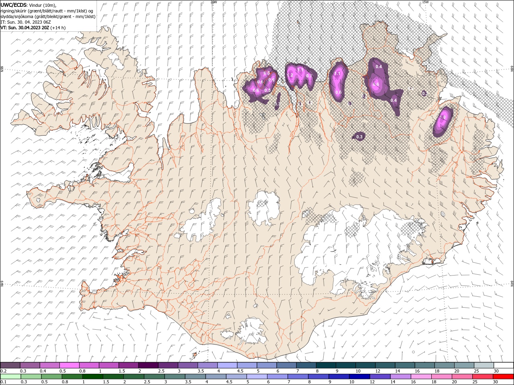Viewport: 514px width, 385px height.
Task: Select the bright red 30 rain legend swatch
Action: [x=503, y=377]
